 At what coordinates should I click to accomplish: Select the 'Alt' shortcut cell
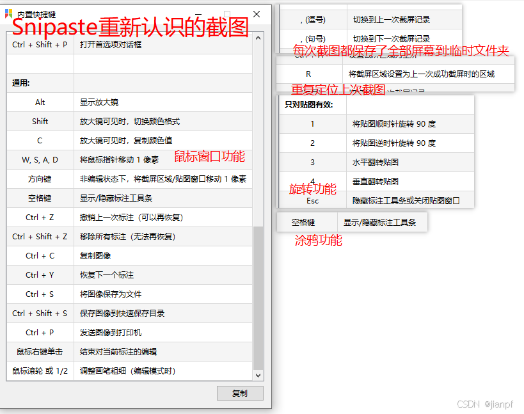[40, 102]
